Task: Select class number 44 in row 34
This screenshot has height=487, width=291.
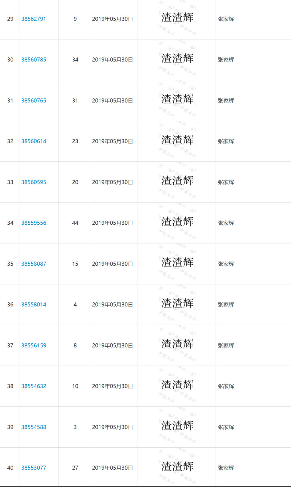Action: point(75,223)
